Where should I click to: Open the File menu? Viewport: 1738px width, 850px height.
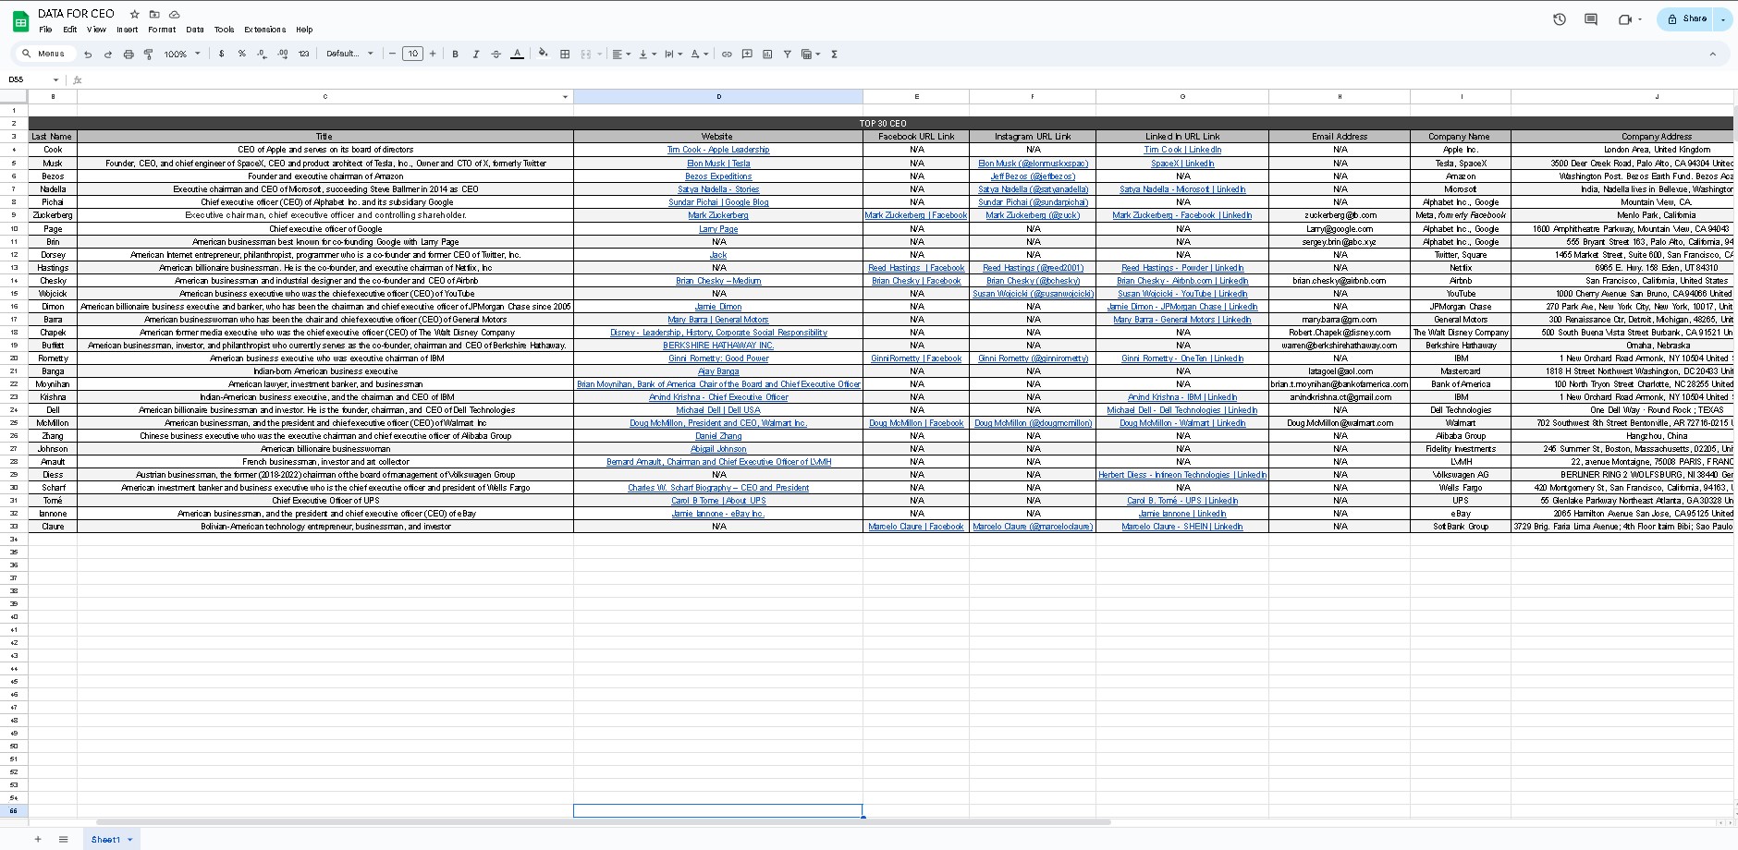(45, 30)
